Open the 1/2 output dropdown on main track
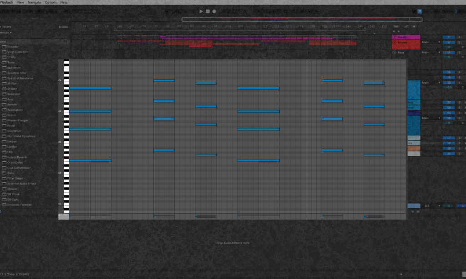The image size is (466, 279). pyautogui.click(x=431, y=206)
